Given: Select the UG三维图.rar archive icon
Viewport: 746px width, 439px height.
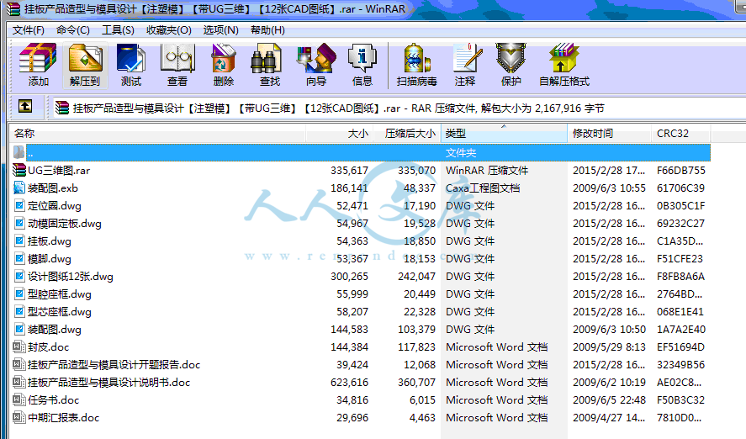Looking at the screenshot, I should click(19, 170).
